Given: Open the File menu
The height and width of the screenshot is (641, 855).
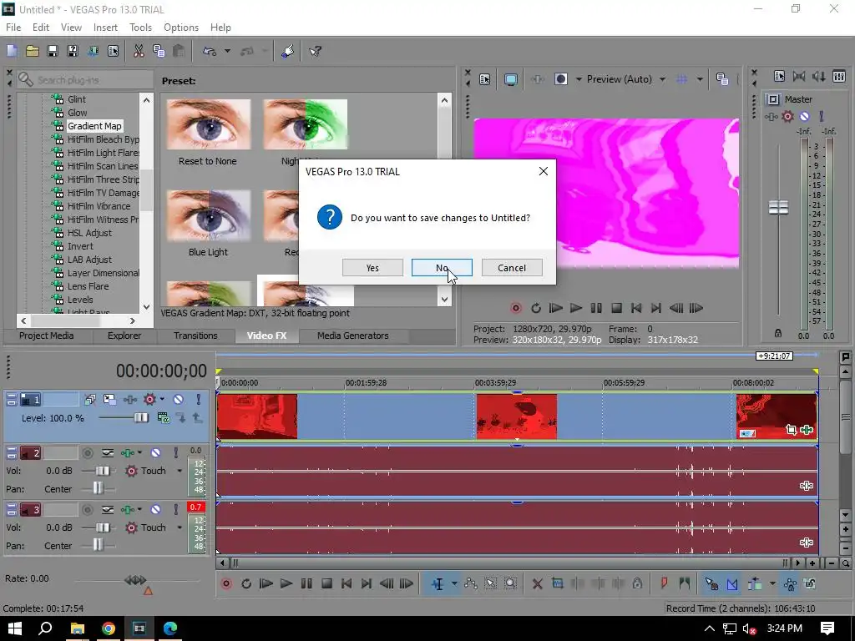Looking at the screenshot, I should pos(13,28).
